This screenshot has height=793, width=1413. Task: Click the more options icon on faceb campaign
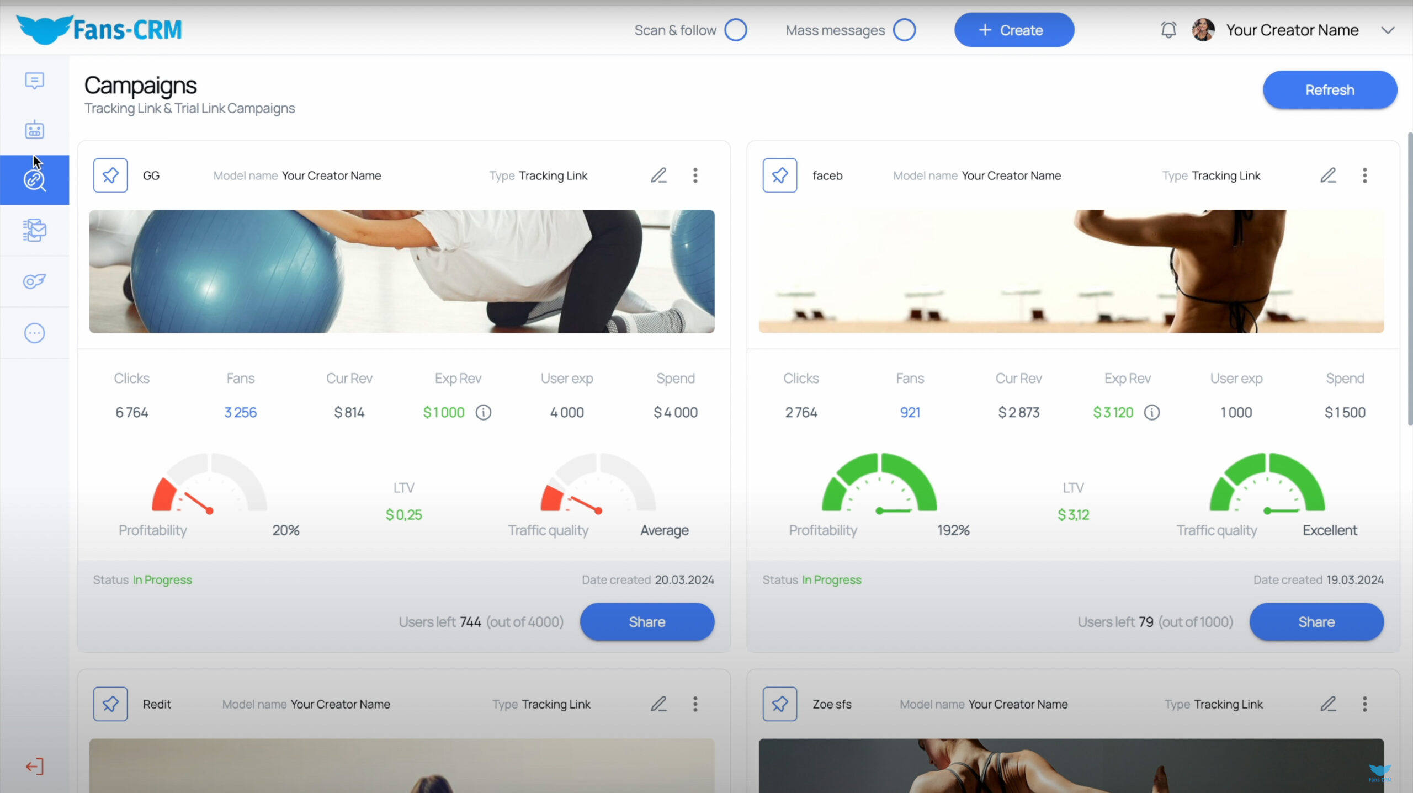[x=1364, y=175]
